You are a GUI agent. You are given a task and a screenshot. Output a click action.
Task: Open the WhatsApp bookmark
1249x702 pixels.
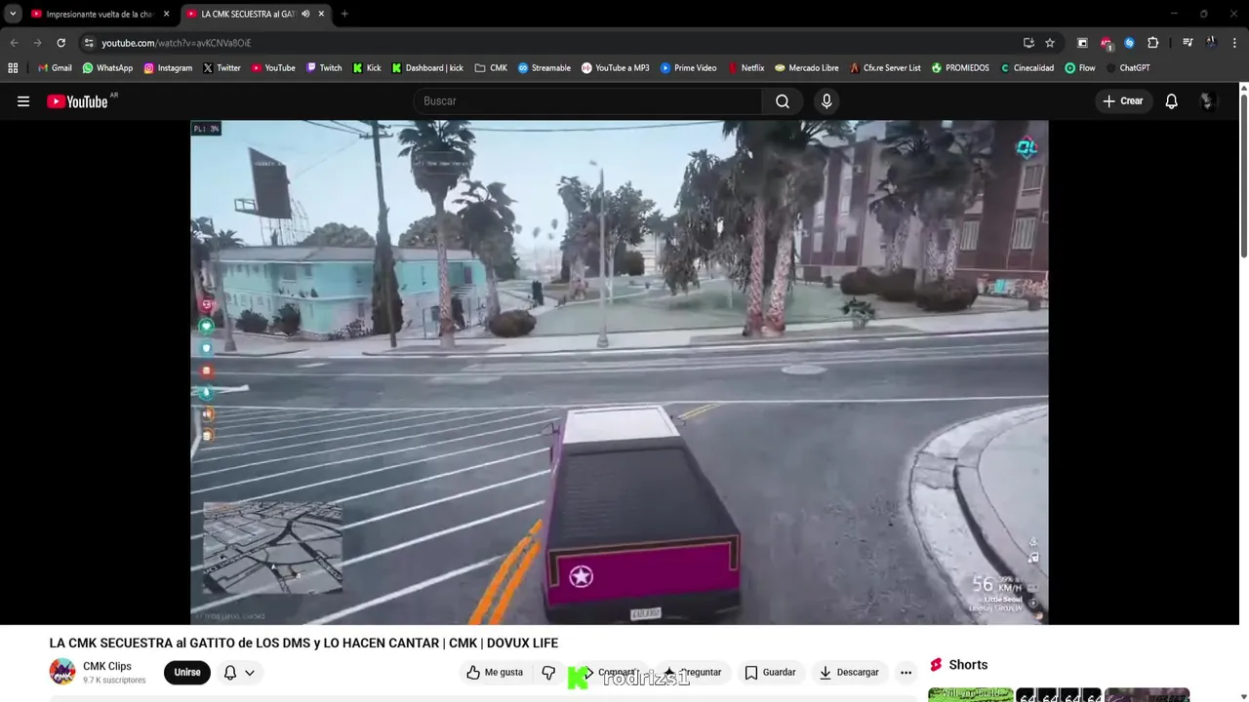click(x=107, y=68)
